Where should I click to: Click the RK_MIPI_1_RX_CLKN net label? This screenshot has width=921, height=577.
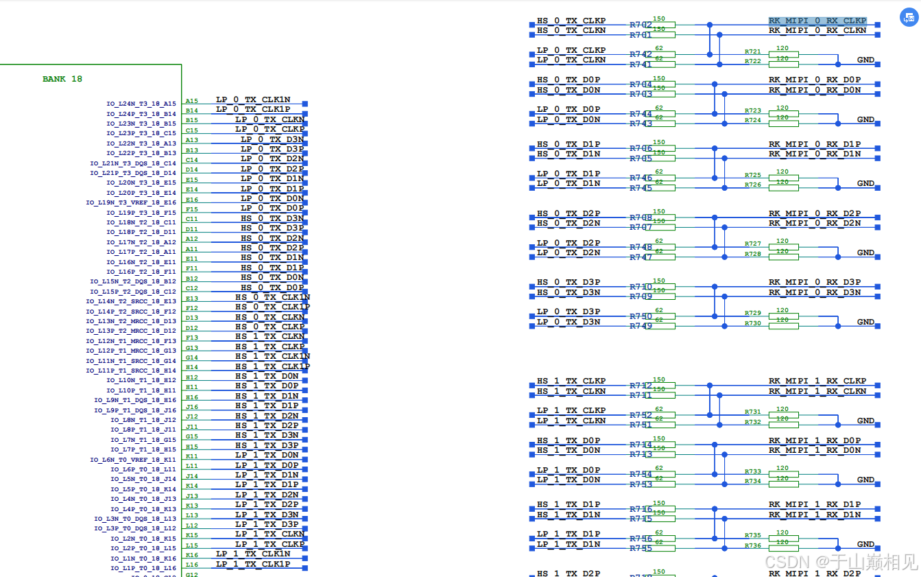(x=817, y=391)
